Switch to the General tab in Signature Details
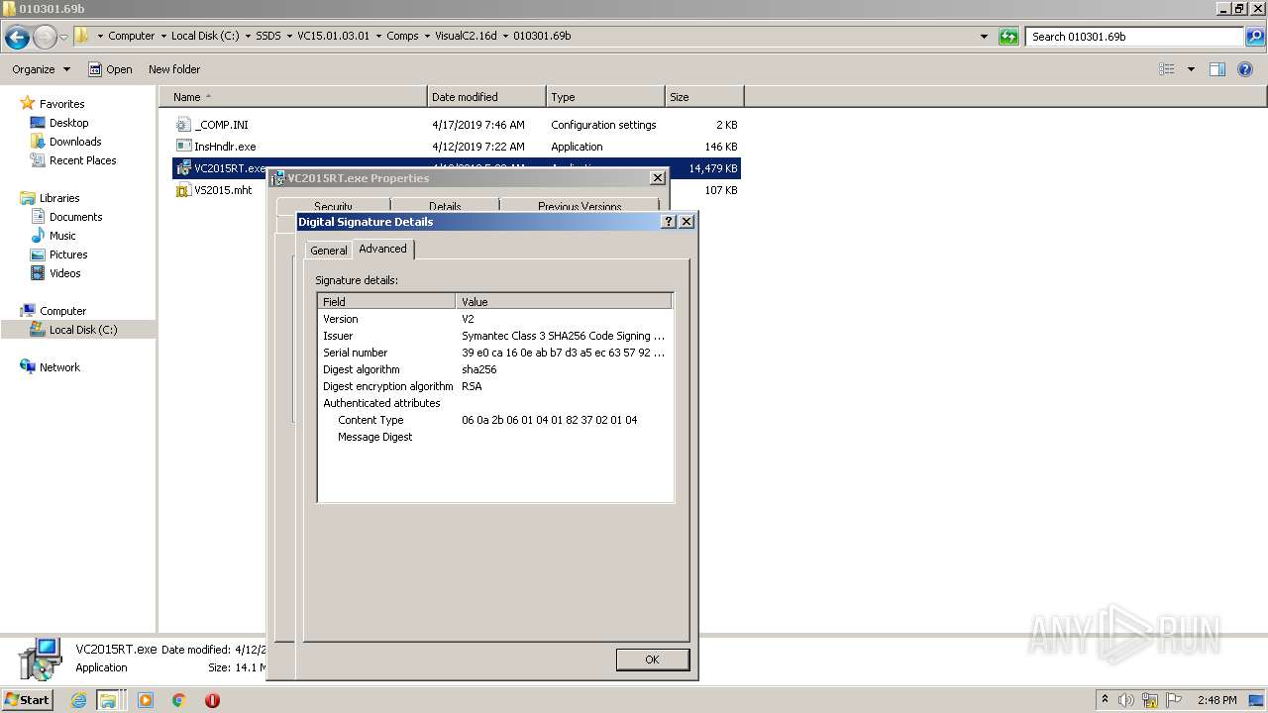The width and height of the screenshot is (1268, 713). coord(329,251)
